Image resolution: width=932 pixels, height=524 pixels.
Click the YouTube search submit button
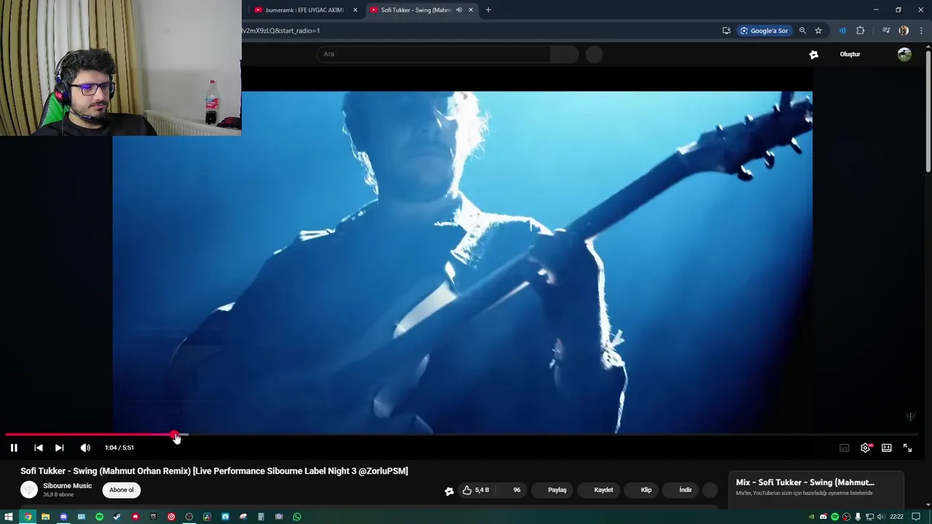coord(564,54)
